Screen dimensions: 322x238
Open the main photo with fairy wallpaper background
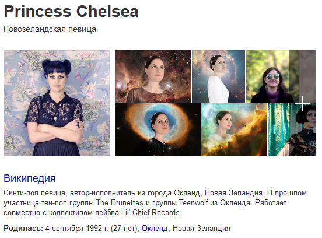tap(57, 103)
